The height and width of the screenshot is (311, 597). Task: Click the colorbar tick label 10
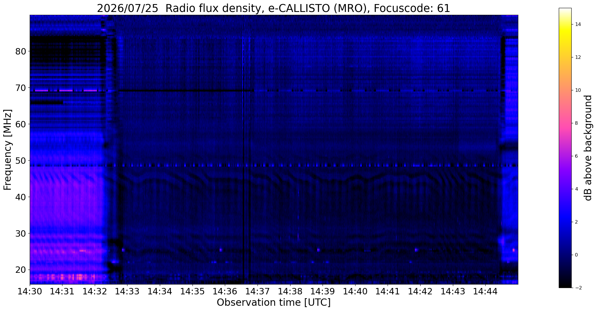pyautogui.click(x=577, y=90)
